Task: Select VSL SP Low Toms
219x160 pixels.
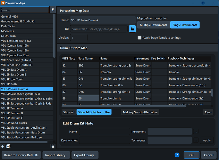Action: (x=27, y=79)
